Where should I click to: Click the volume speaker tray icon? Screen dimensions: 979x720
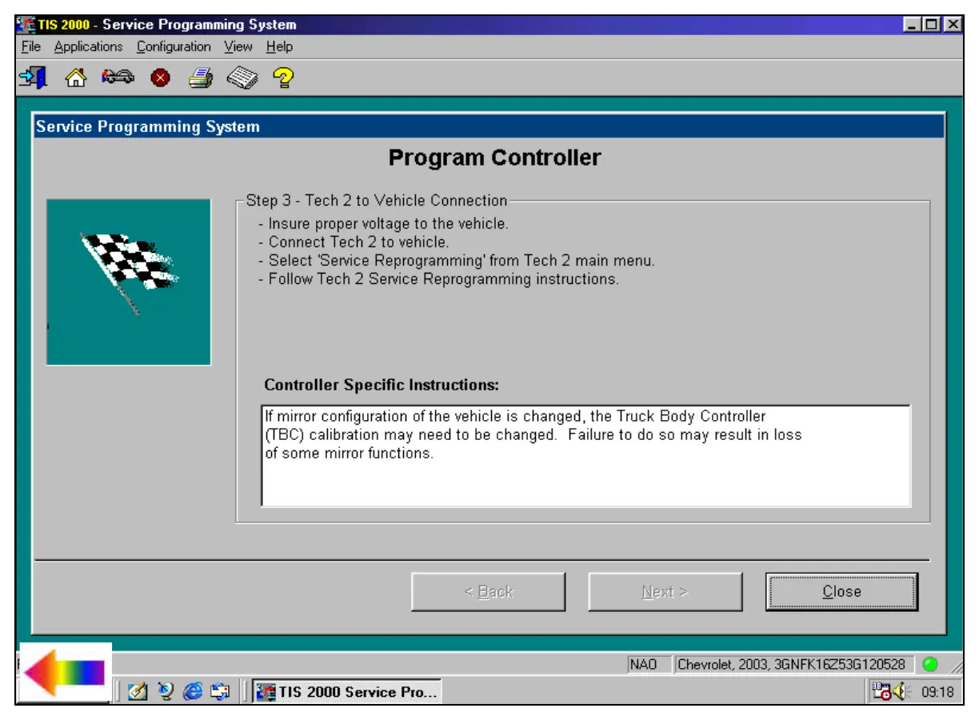(902, 692)
